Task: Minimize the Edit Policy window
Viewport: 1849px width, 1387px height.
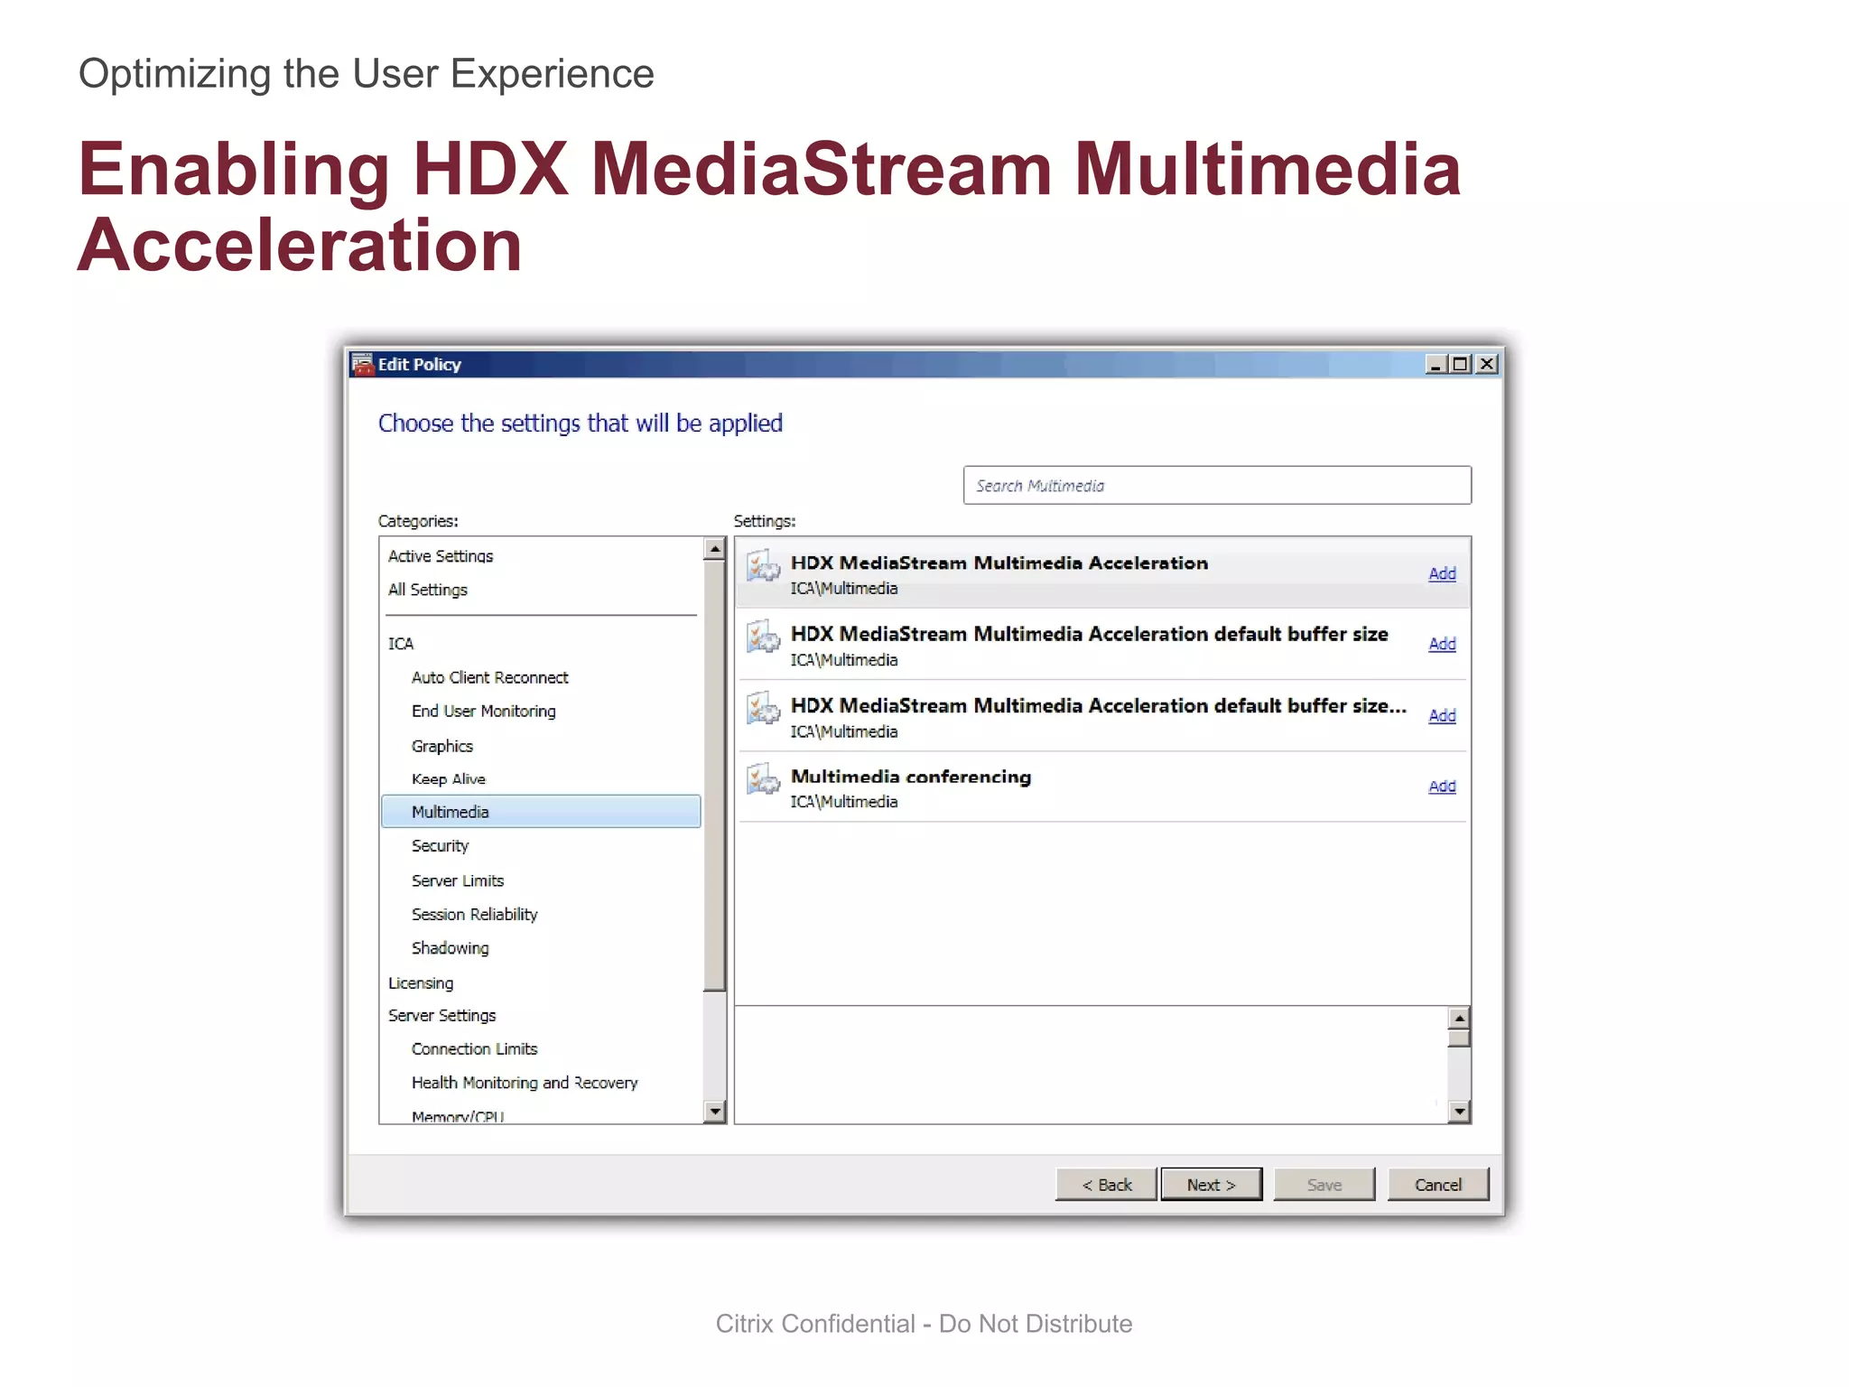Action: [x=1436, y=365]
